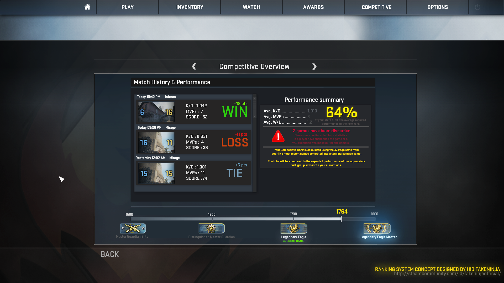The width and height of the screenshot is (504, 283).
Task: Click the warning triangle icon for discarded games
Action: tap(277, 137)
